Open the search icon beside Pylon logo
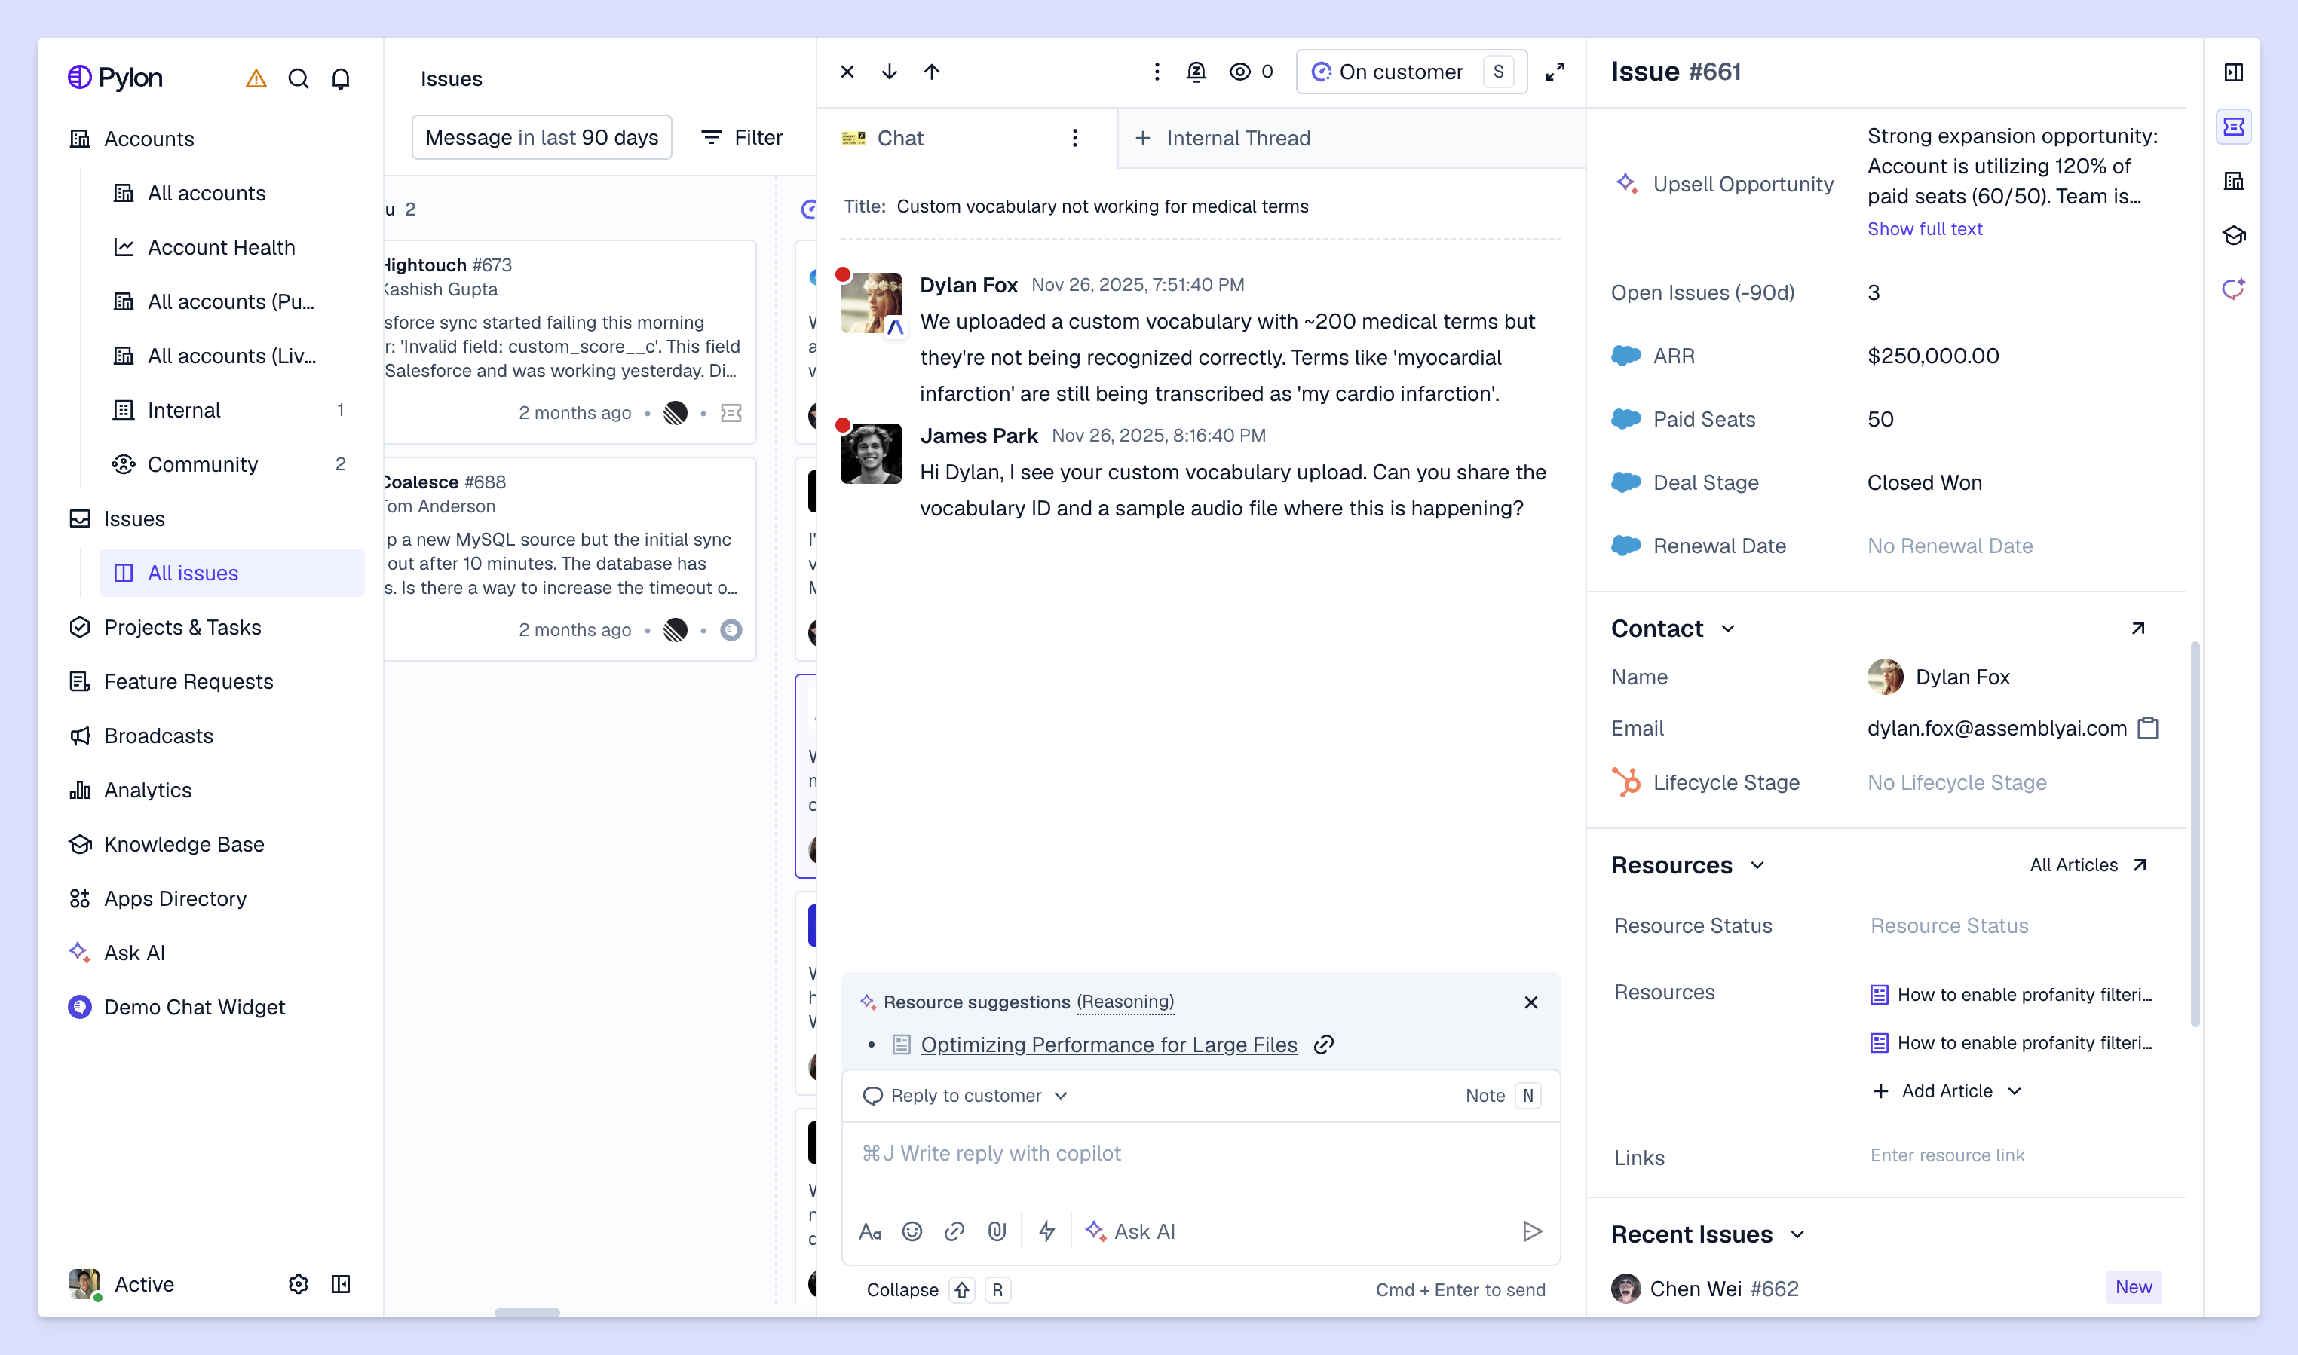The width and height of the screenshot is (2298, 1355). (298, 78)
